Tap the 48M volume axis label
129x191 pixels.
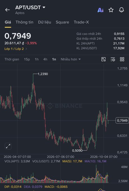click(x=124, y=167)
